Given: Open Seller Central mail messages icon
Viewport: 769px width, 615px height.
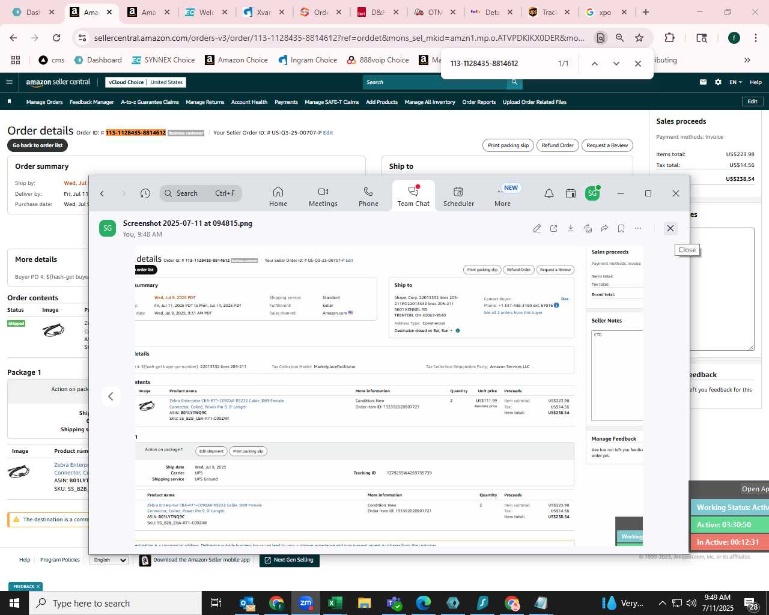Looking at the screenshot, I should (703, 82).
